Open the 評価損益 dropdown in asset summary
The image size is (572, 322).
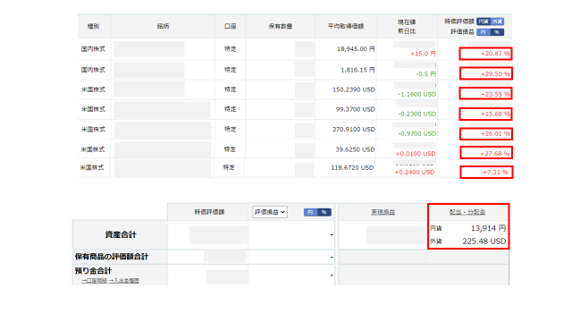[x=270, y=212]
